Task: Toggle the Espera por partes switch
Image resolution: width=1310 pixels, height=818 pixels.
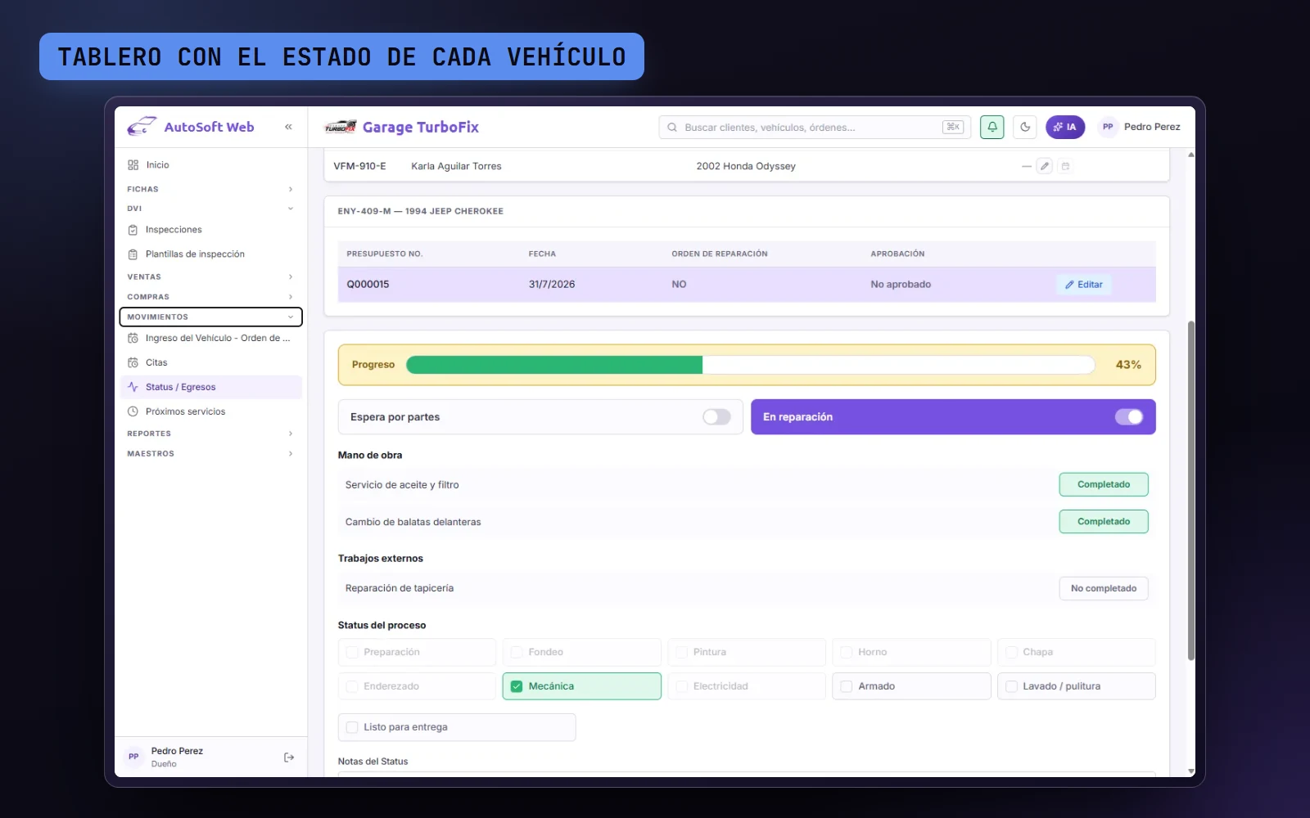Action: click(x=716, y=417)
